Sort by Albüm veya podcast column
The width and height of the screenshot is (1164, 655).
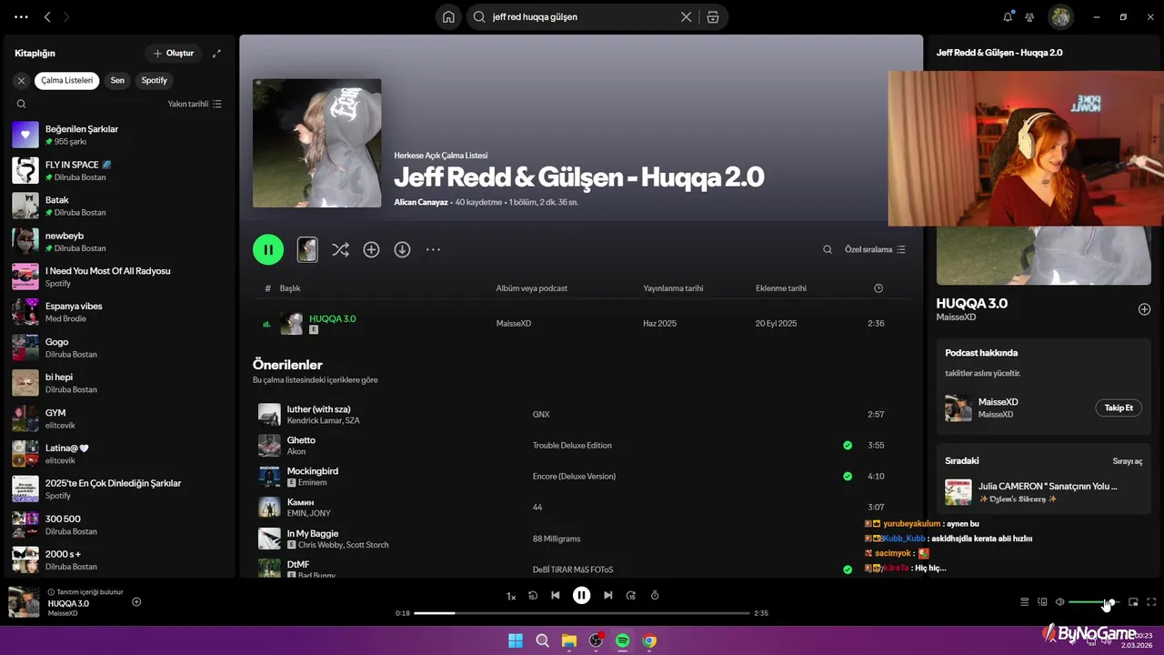click(x=531, y=288)
